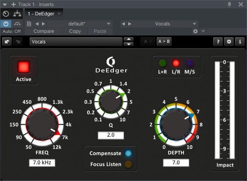Screen dimensions: 247x181
Task: Open the preset file icon menu
Action: coord(29,24)
